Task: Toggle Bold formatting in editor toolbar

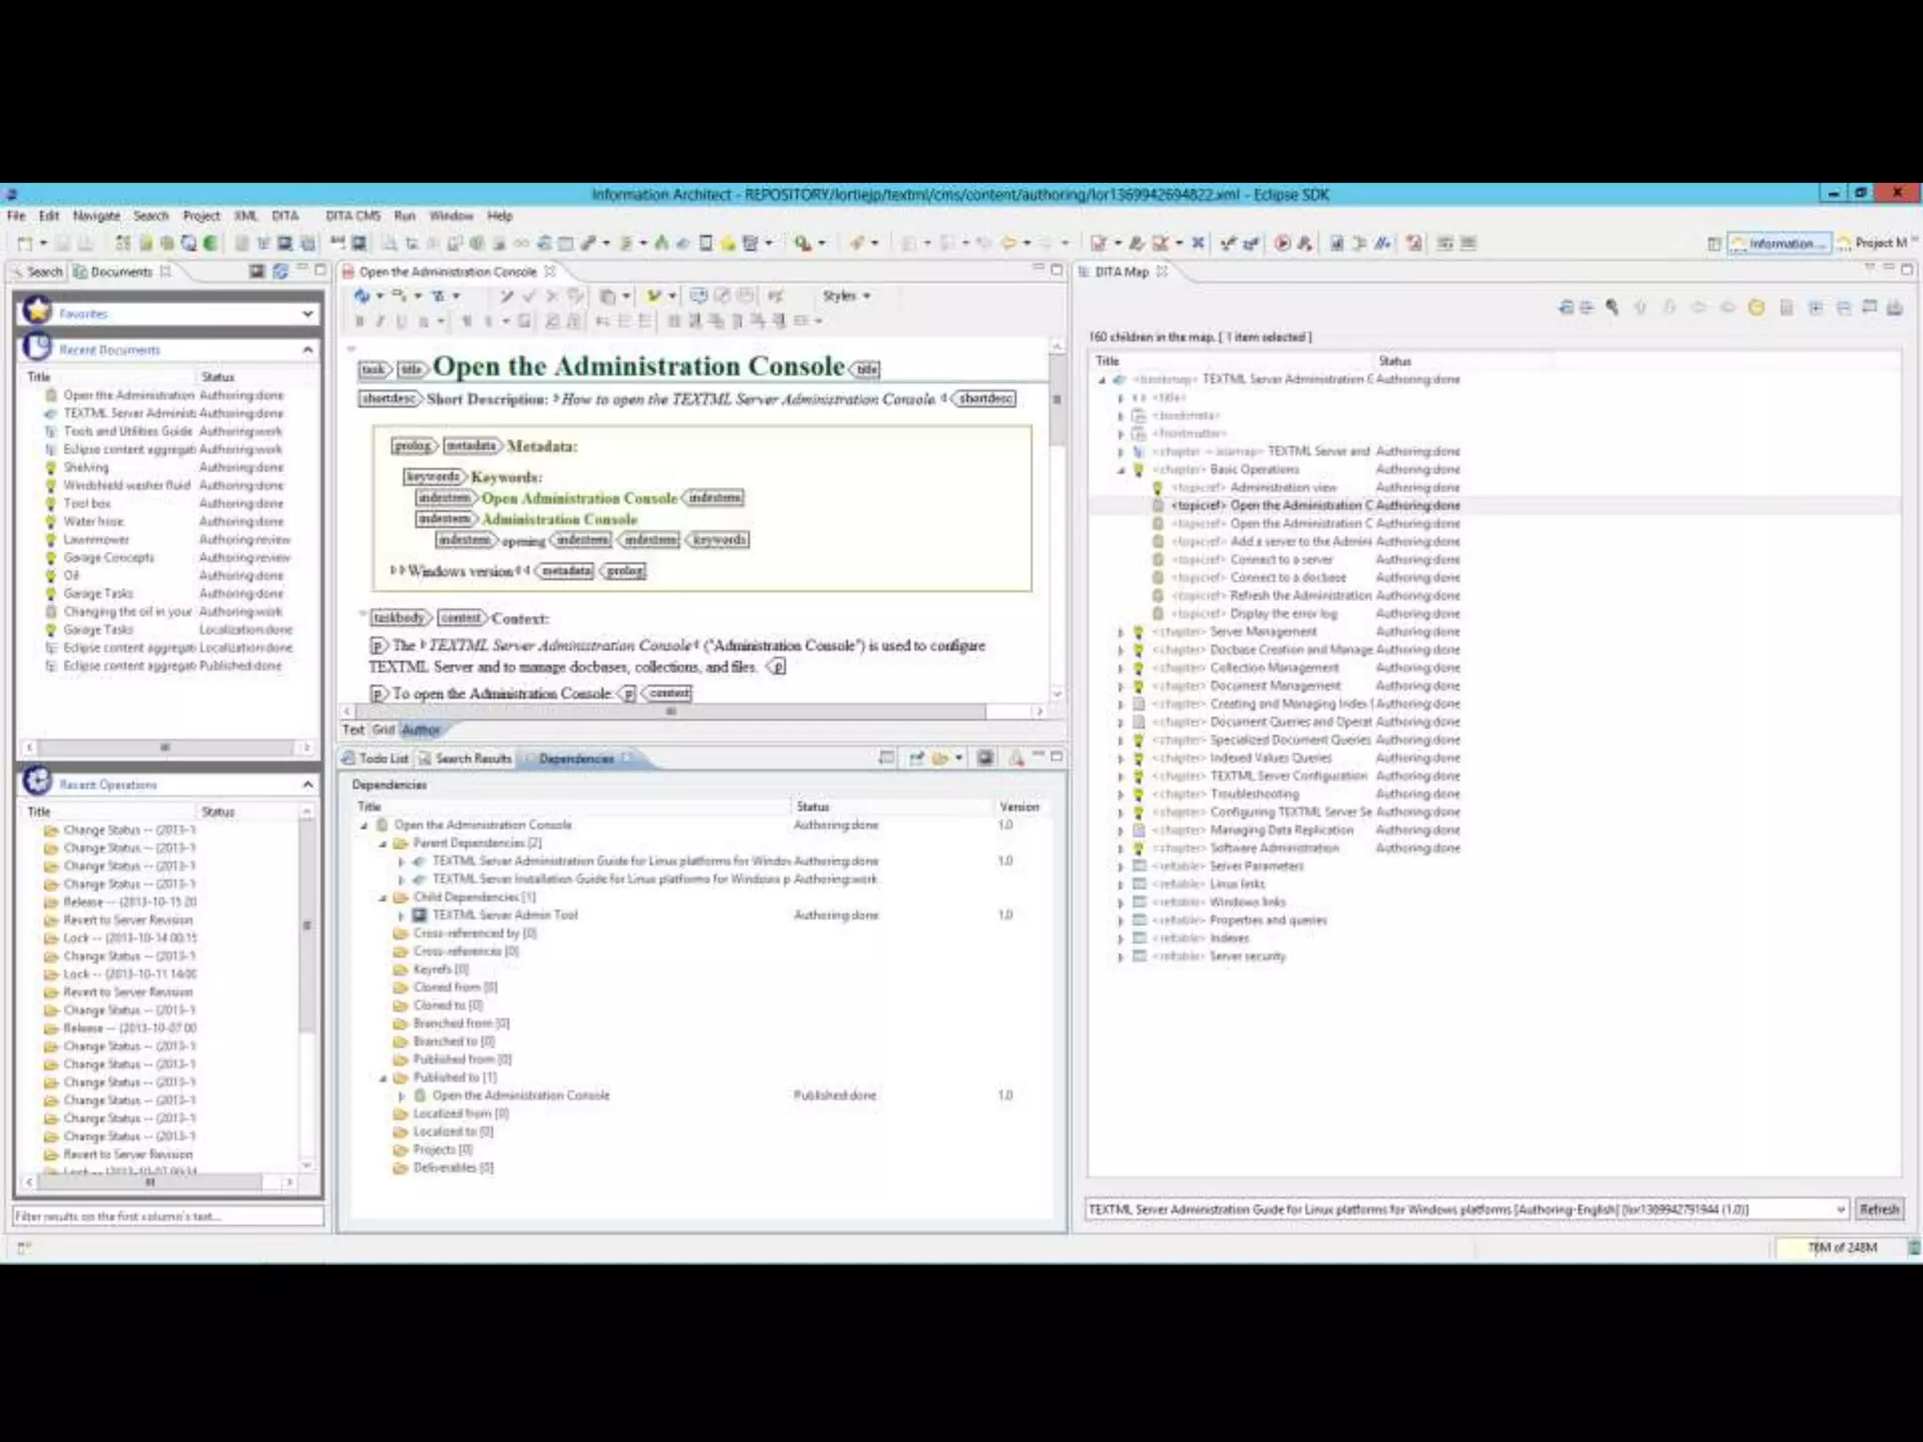Action: point(360,321)
